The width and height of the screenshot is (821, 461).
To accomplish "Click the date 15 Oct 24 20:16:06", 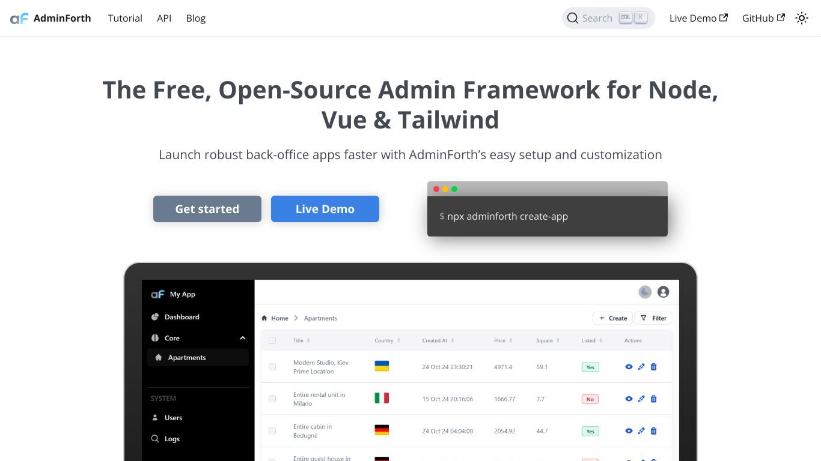I will pyautogui.click(x=448, y=399).
